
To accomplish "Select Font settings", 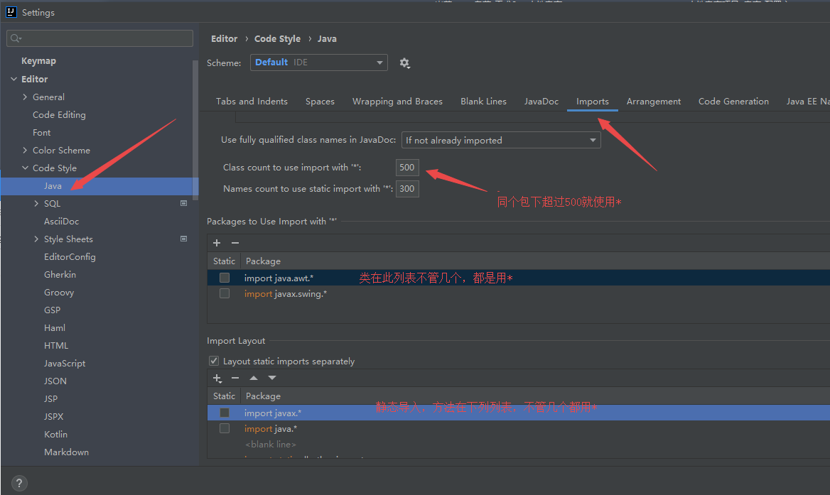I will (x=42, y=132).
